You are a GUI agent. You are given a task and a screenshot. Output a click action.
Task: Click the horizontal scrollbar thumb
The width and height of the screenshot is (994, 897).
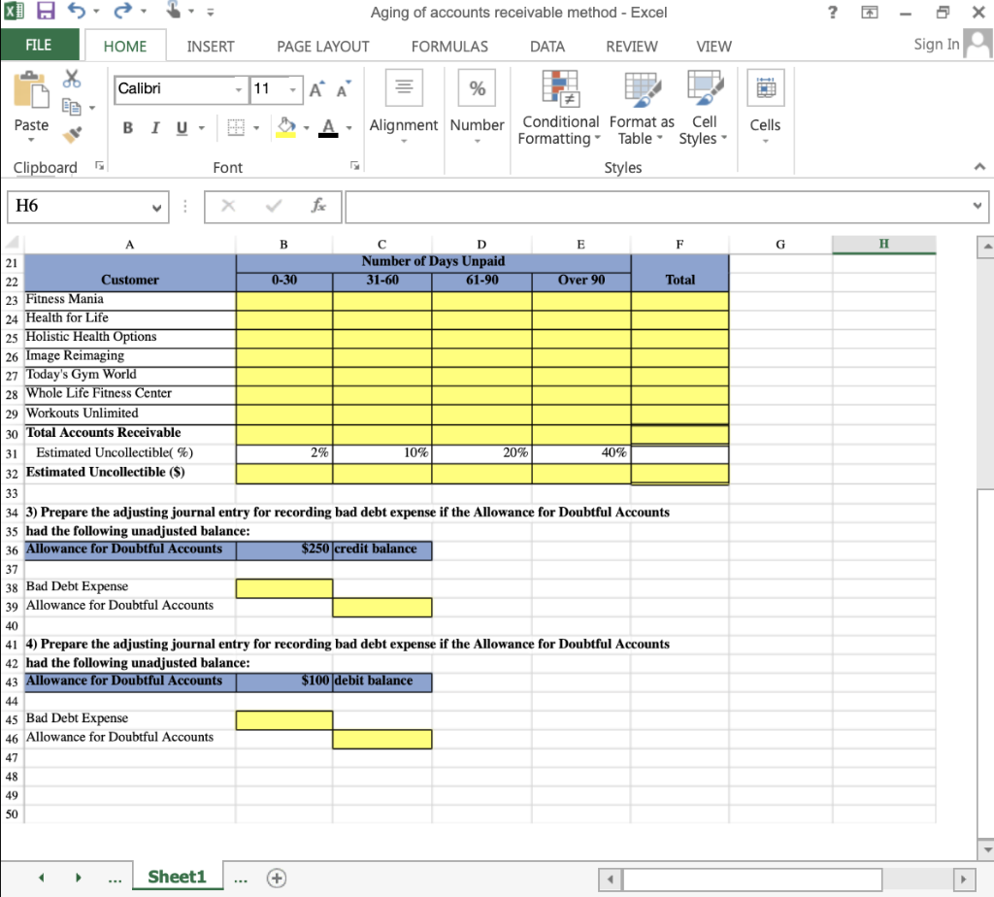(x=752, y=880)
